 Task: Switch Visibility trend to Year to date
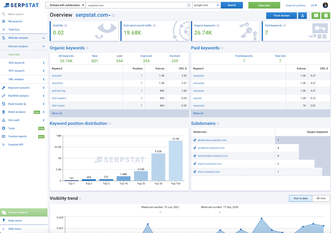click(300, 198)
